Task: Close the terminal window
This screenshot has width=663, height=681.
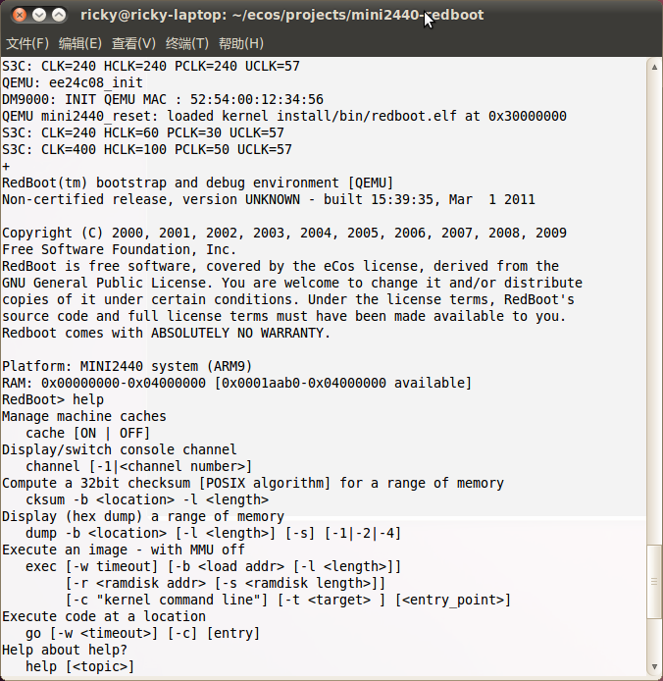Action: [x=19, y=15]
